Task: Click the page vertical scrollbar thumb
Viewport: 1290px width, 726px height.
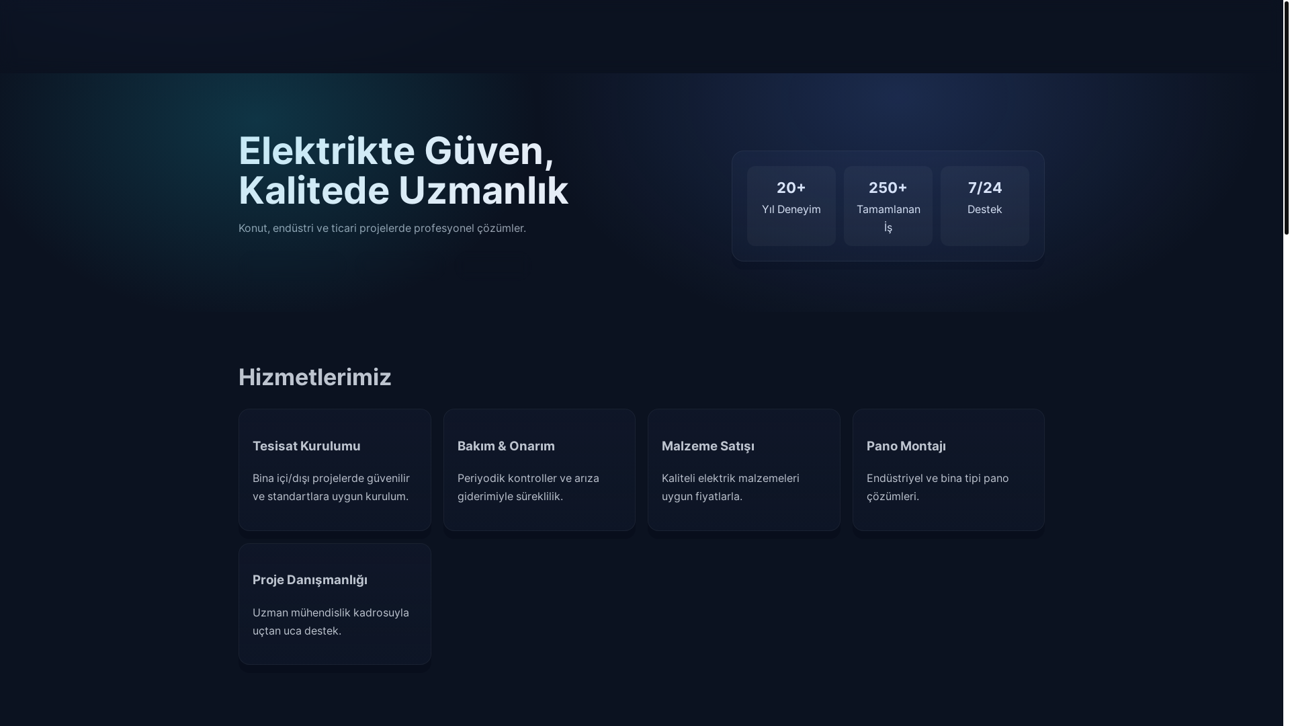Action: (1287, 117)
